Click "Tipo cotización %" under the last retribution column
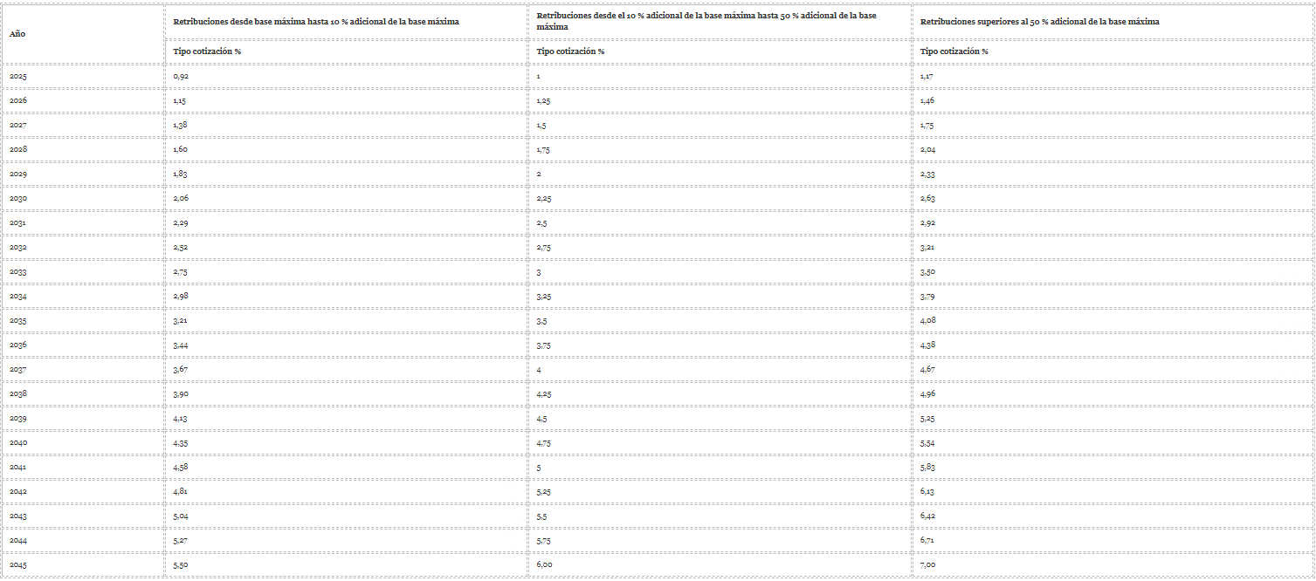1316x581 pixels. 954,51
